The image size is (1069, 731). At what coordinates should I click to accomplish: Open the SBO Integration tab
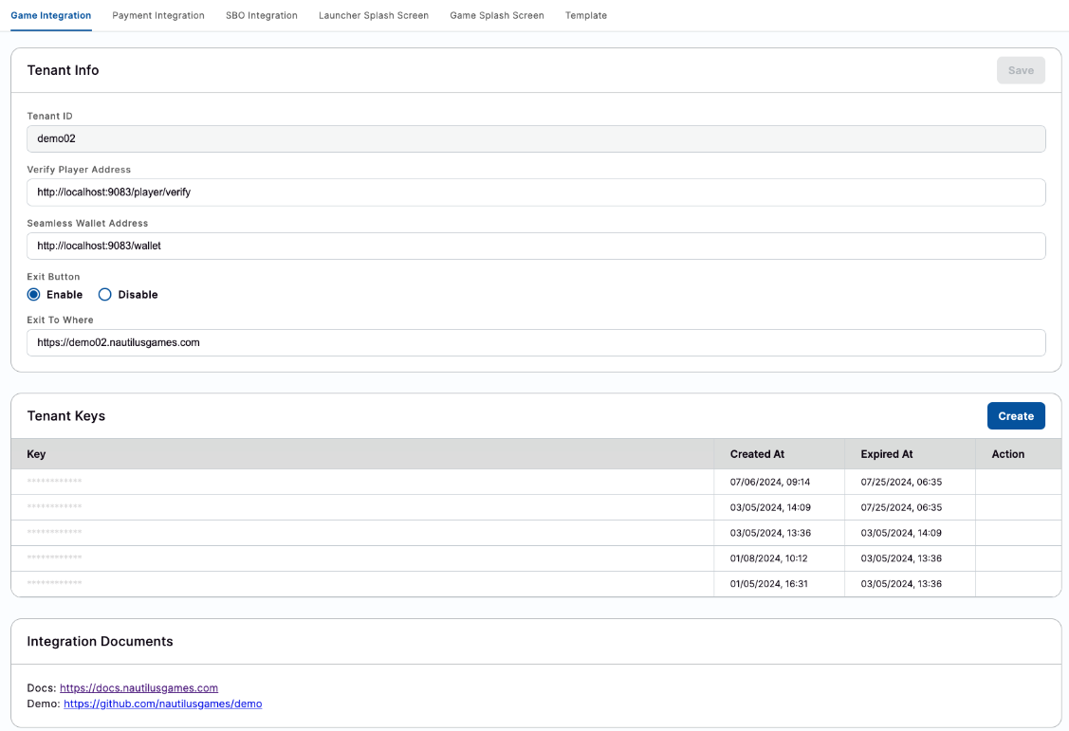(262, 16)
